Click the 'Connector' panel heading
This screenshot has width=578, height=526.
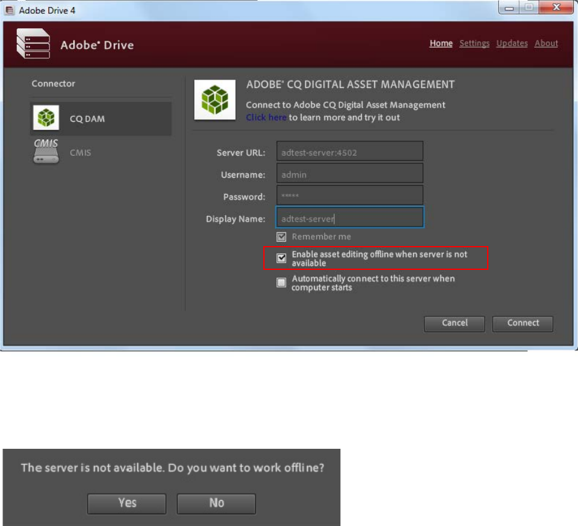(53, 83)
